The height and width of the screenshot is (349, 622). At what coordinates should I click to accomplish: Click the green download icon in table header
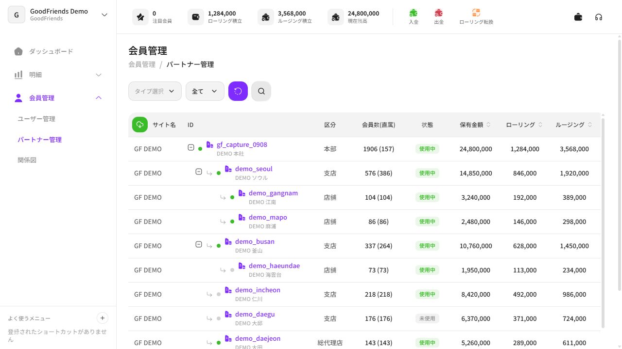(140, 125)
